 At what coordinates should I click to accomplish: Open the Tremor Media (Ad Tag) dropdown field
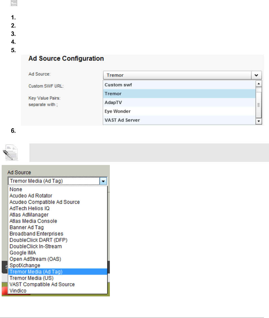57,181
